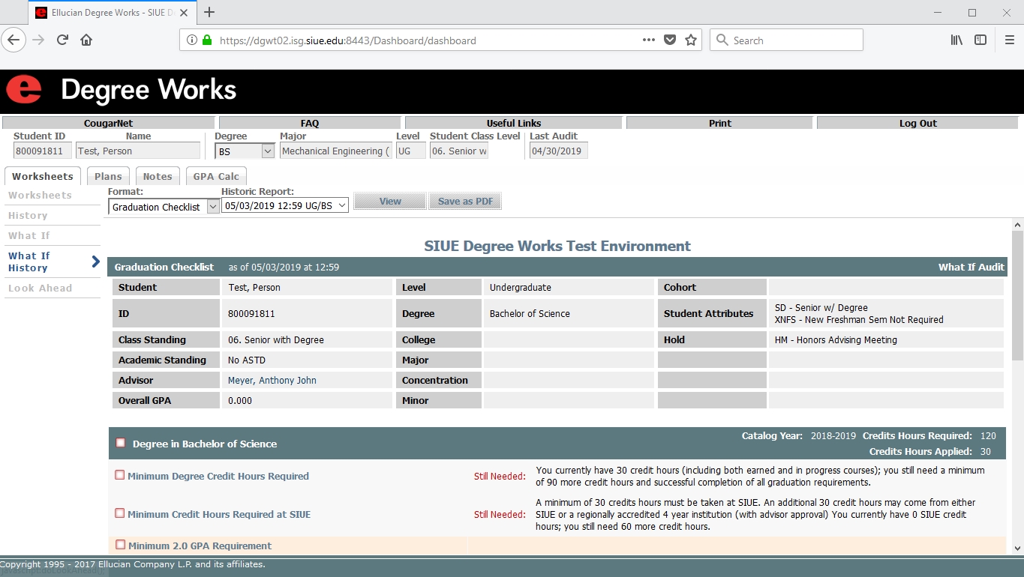
Task: Open new browser tab with plus
Action: (209, 13)
